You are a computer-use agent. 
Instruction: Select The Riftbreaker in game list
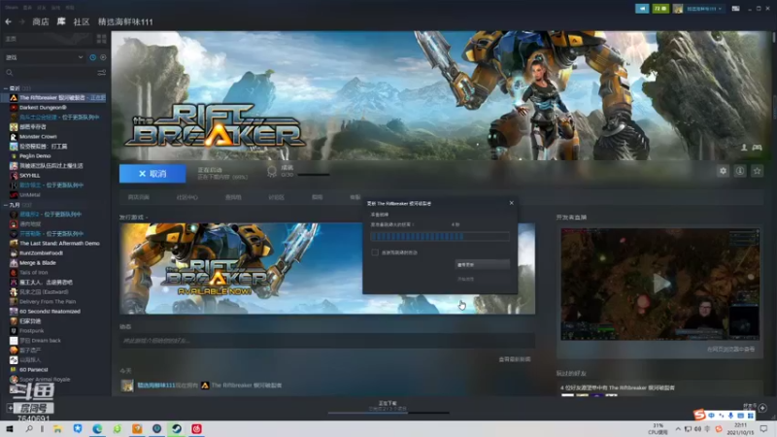point(53,98)
